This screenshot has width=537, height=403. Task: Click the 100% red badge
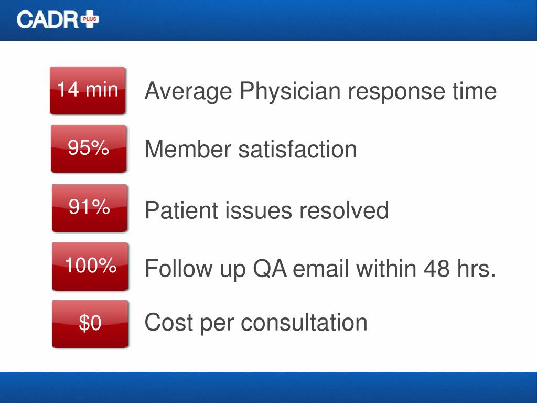(x=90, y=266)
